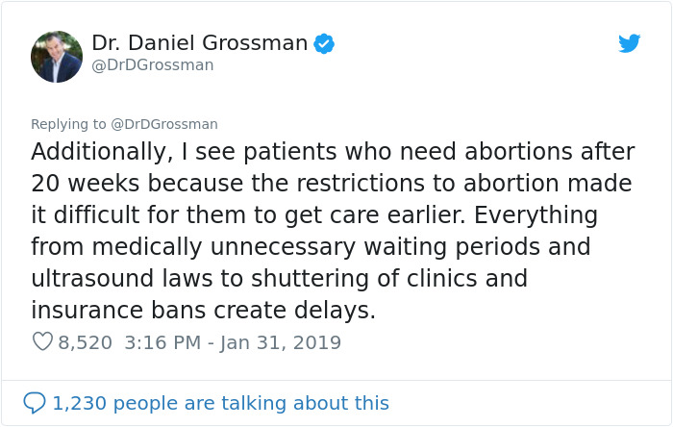Click the line starting "ultrasound laws"

279,279
